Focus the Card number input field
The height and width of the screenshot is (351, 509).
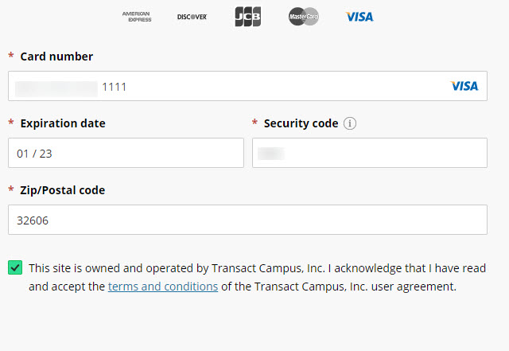[x=278, y=86]
